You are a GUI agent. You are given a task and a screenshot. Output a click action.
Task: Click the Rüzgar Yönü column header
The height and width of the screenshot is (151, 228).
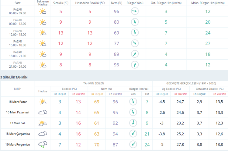[134, 2]
